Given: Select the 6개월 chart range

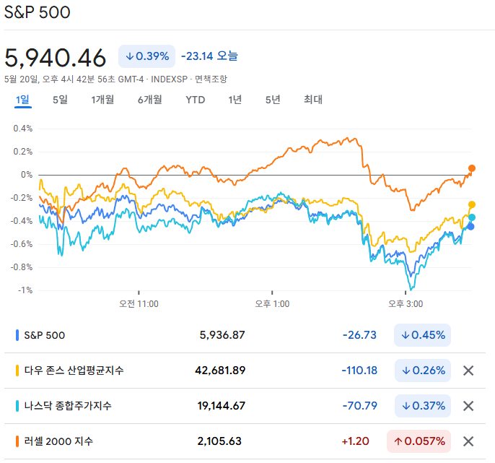Looking at the screenshot, I should [x=149, y=100].
